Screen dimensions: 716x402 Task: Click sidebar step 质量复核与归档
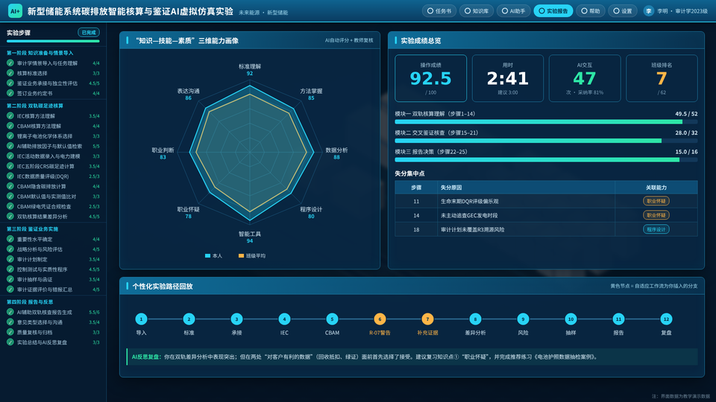[x=54, y=332]
